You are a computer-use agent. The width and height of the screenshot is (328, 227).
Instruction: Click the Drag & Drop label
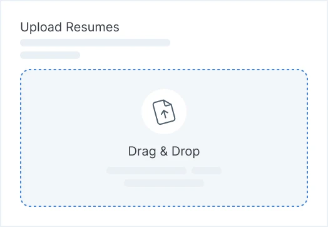point(164,151)
